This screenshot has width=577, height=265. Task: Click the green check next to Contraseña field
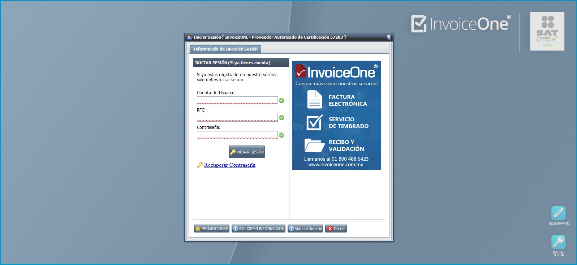[281, 135]
